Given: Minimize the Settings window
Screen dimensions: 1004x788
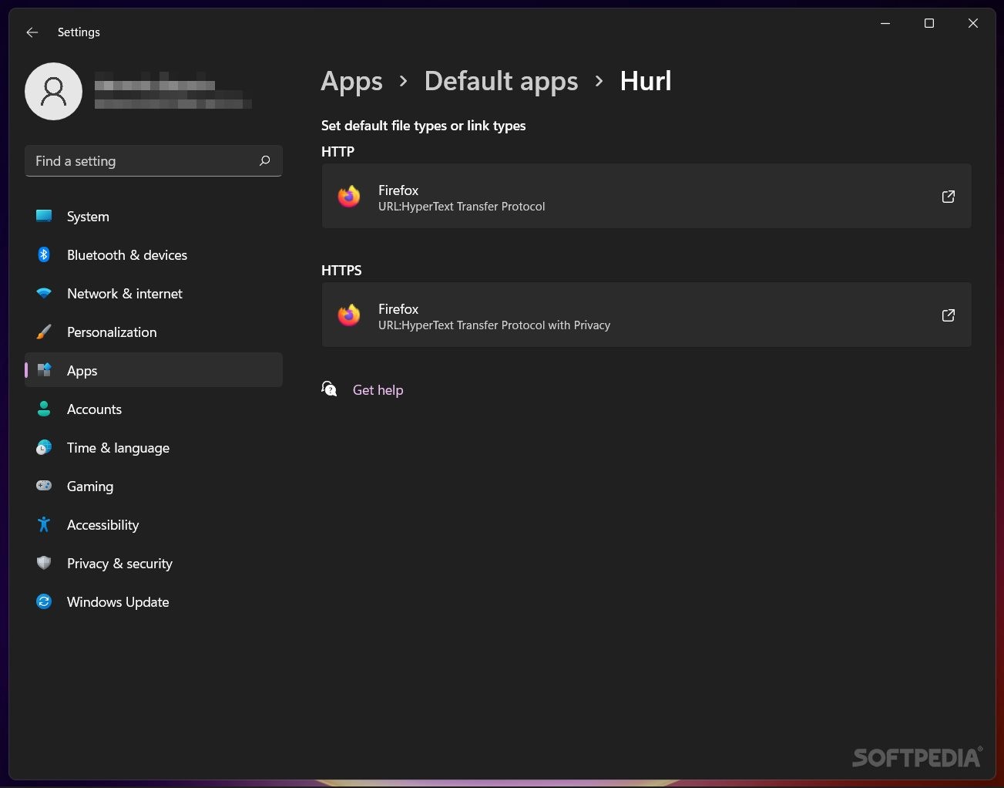Looking at the screenshot, I should pos(885,23).
